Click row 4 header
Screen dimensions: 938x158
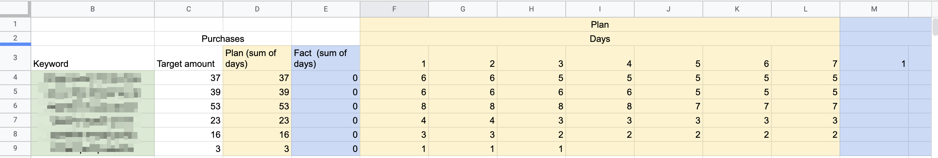[x=15, y=77]
